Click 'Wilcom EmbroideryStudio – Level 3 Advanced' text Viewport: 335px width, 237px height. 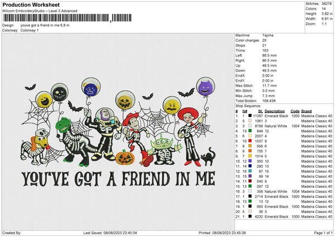40,11
